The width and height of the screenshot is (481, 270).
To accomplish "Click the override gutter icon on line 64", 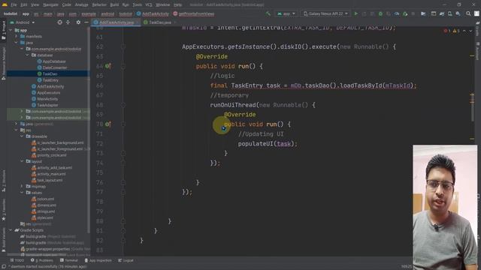I will [107, 66].
